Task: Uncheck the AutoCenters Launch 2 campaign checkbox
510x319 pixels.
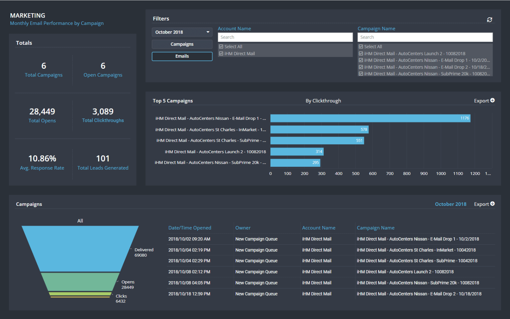Action: coord(361,53)
